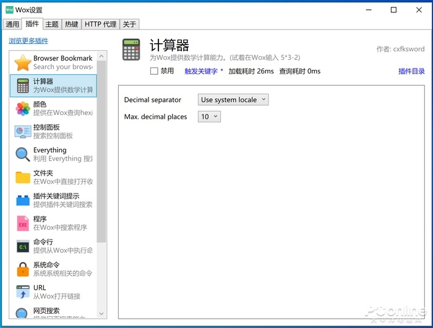This screenshot has height=328, width=433.
Task: Click the 控制面板 plugin name
Action: point(46,127)
